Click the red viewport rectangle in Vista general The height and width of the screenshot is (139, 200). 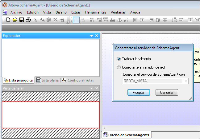(51, 115)
